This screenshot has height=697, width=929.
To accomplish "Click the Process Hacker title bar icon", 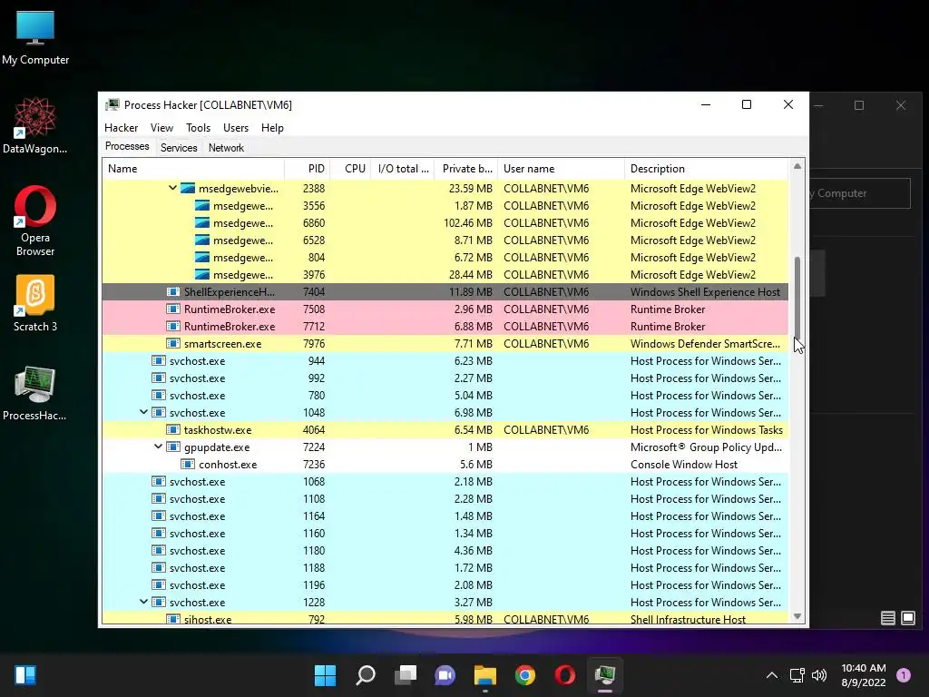I will pos(112,105).
